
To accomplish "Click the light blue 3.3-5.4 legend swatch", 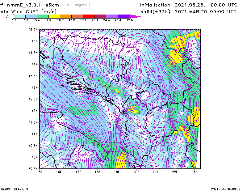I will [x=31, y=16].
